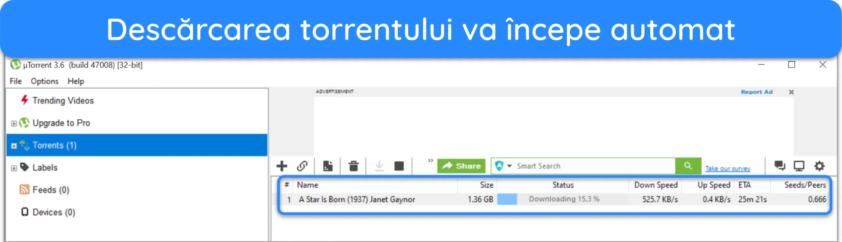Expand the Labels tree node

click(x=13, y=168)
